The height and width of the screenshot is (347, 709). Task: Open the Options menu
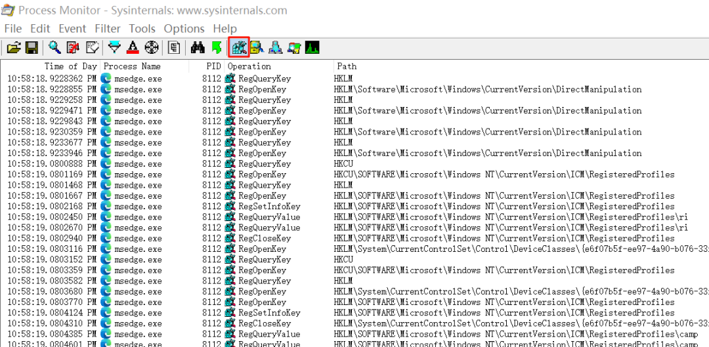[x=184, y=28]
